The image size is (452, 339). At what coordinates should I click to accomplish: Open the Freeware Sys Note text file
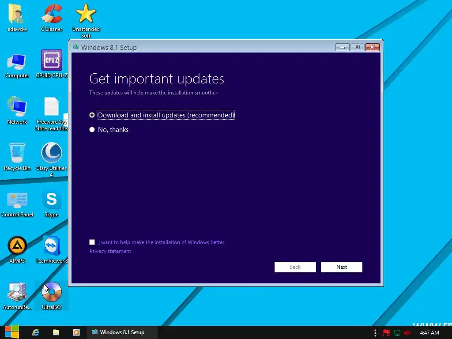[52, 114]
